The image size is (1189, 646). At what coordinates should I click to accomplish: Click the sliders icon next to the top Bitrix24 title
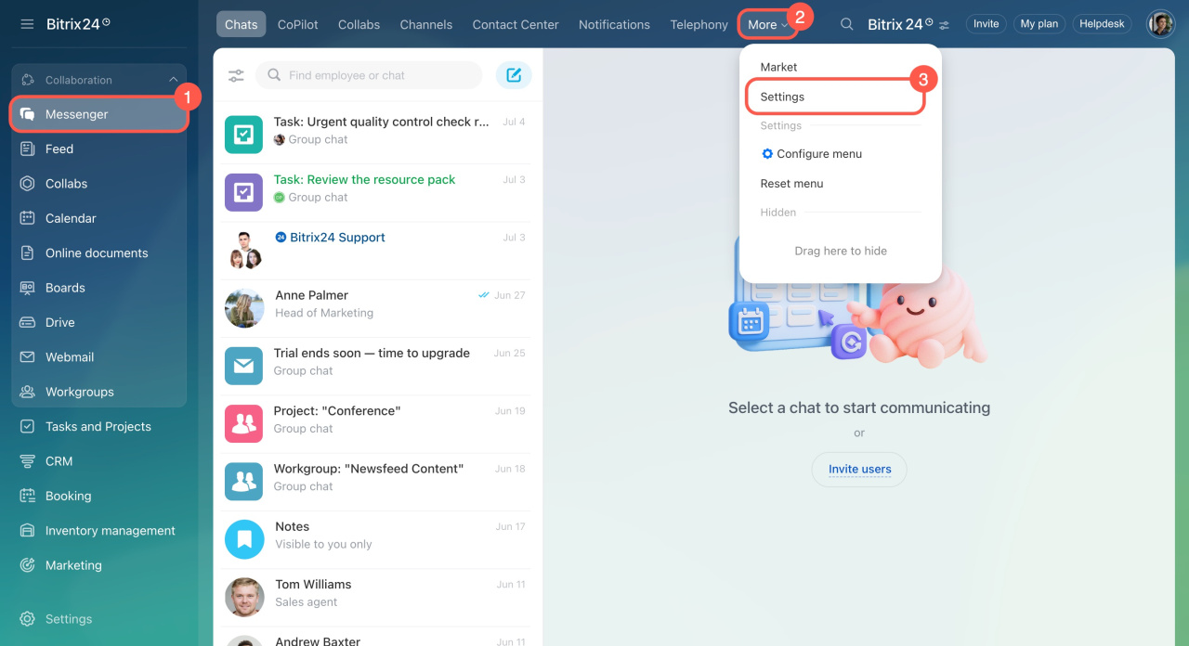[945, 25]
